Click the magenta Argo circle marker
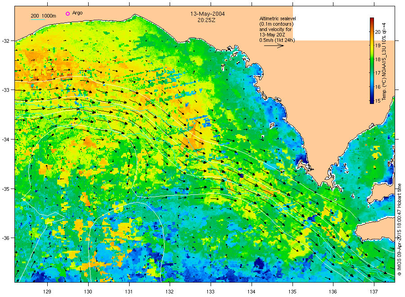 coord(67,14)
